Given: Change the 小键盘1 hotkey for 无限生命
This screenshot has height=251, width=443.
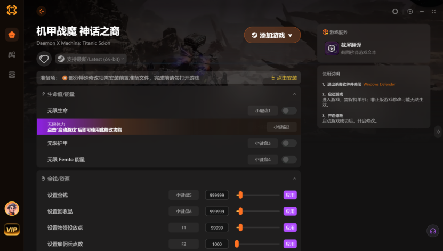Looking at the screenshot, I should (x=263, y=111).
